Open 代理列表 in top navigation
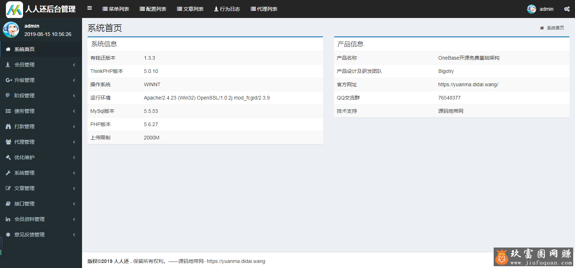Screen dimensions: 575x268 [264, 9]
